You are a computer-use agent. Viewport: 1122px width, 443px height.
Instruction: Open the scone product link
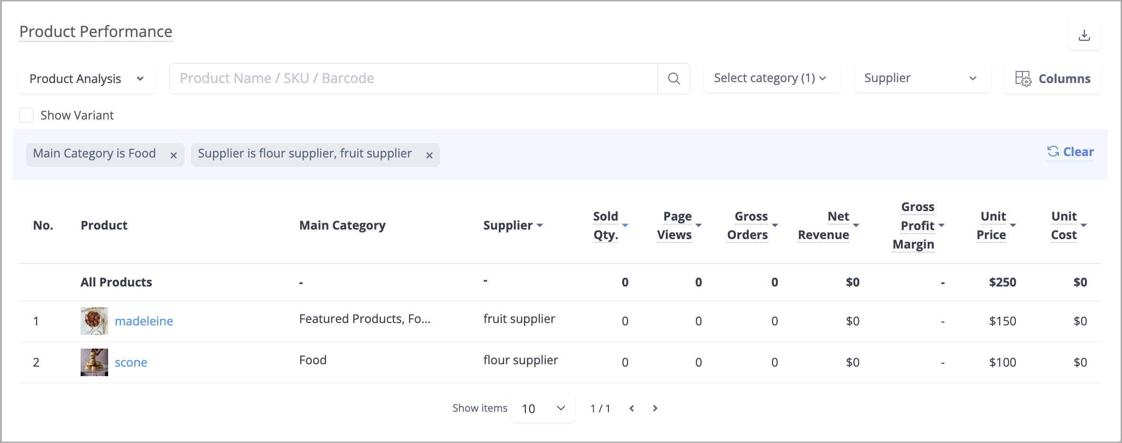(x=131, y=362)
